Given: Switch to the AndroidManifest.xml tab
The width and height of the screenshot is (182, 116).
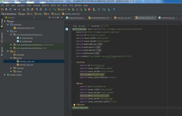Looking at the screenshot, I should (x=100, y=18).
